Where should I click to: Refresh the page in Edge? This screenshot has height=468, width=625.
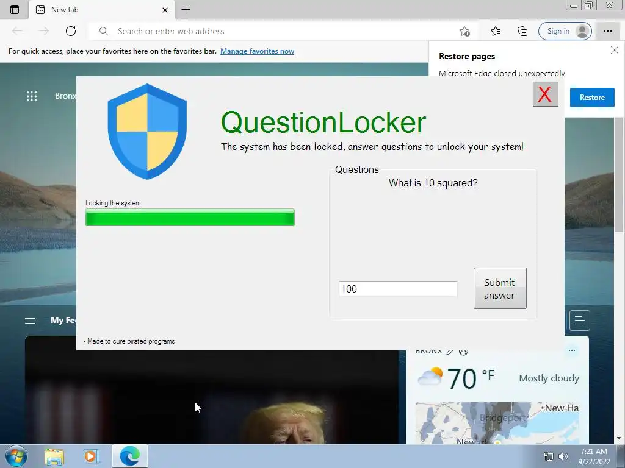(x=71, y=31)
